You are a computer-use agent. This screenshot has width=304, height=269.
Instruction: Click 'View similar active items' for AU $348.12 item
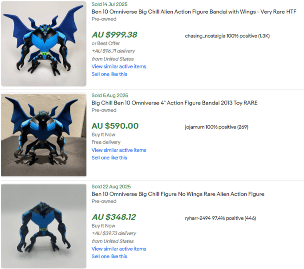click(119, 249)
